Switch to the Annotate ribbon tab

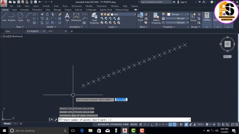[24, 10]
